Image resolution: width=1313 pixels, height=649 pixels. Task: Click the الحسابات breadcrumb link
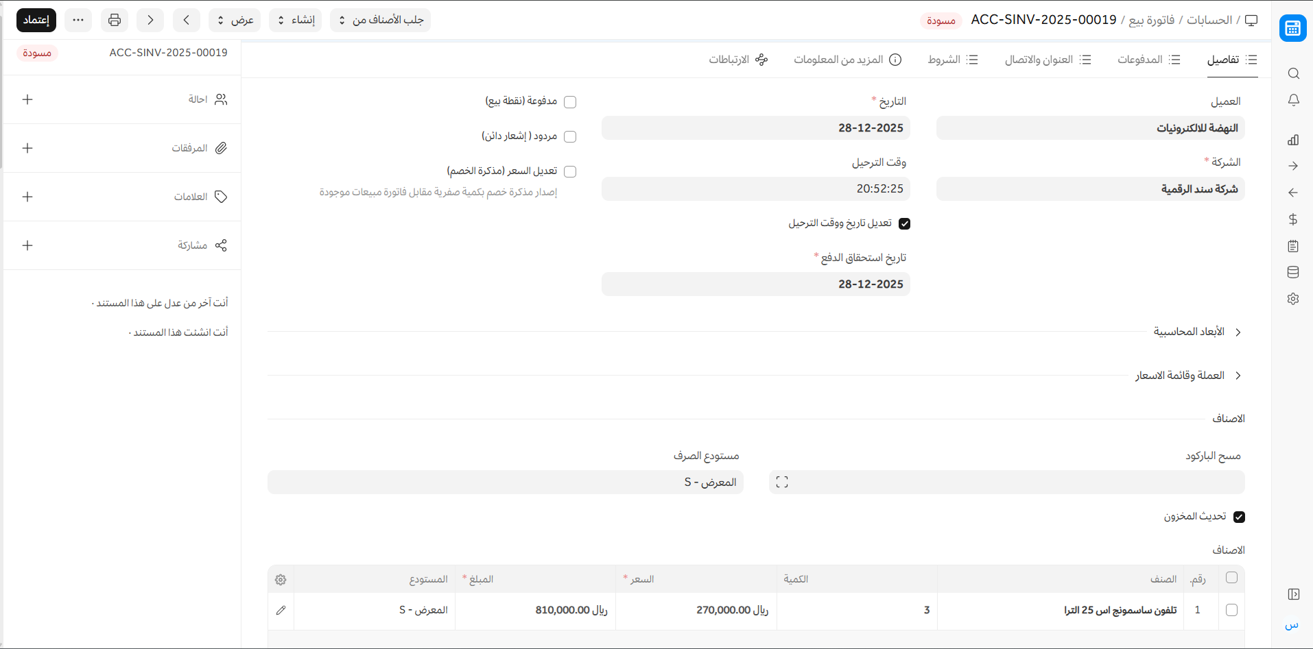click(x=1209, y=20)
